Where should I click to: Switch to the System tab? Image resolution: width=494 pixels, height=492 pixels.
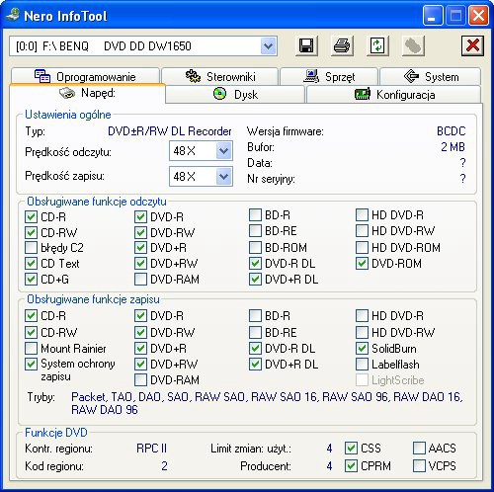click(431, 76)
